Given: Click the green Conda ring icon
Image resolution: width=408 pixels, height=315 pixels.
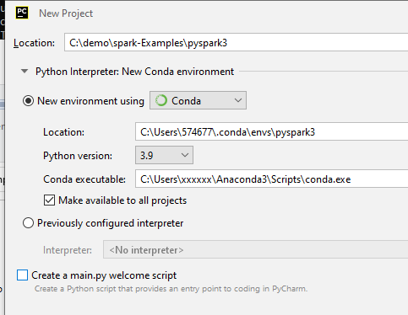Looking at the screenshot, I should click(161, 100).
